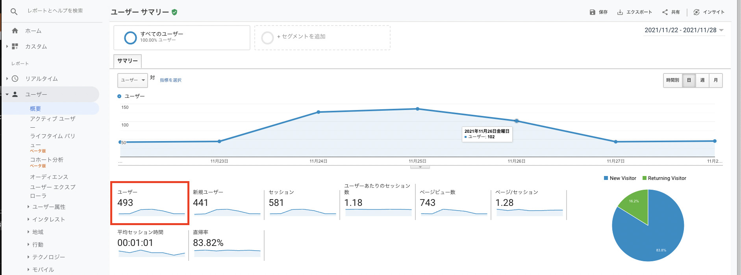Open the インサイト insights icon

[x=696, y=12]
